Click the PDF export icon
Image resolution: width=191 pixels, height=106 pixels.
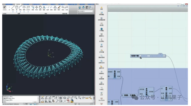[x=68, y=101]
